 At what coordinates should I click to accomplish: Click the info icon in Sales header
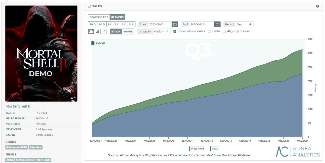318,6
